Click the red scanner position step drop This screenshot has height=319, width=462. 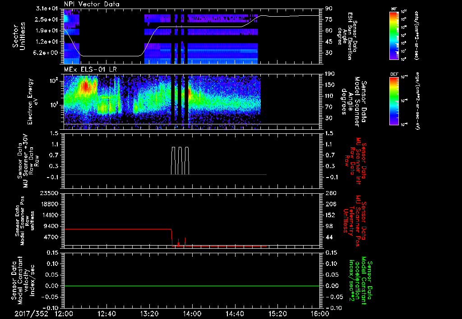pyautogui.click(x=172, y=237)
